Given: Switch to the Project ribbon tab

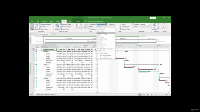Looking at the screenshot, I should click(58, 21).
